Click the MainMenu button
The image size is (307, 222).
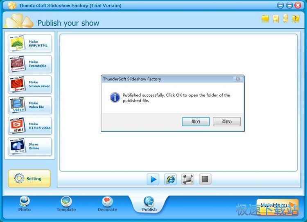(x=278, y=207)
